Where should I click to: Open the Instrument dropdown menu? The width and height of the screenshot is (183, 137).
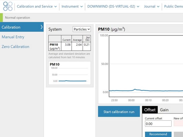[x=72, y=6]
